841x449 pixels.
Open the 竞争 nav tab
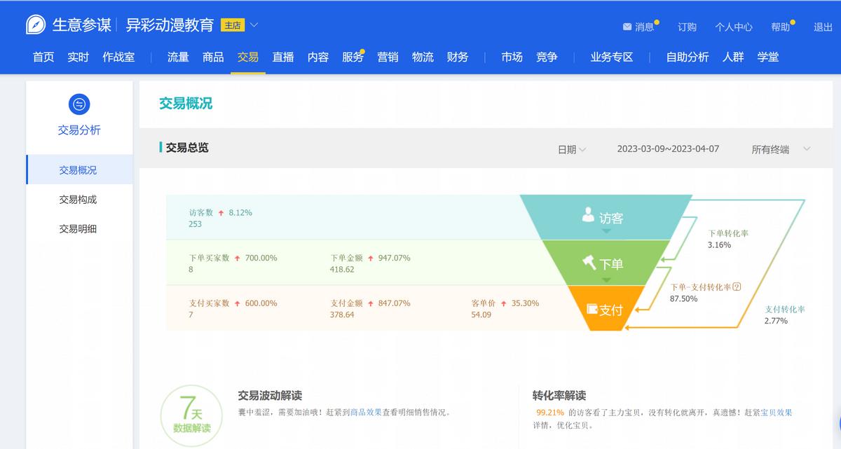point(547,57)
